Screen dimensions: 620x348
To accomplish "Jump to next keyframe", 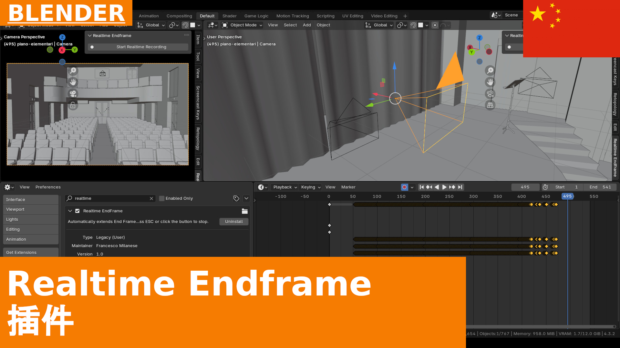I will [452, 187].
